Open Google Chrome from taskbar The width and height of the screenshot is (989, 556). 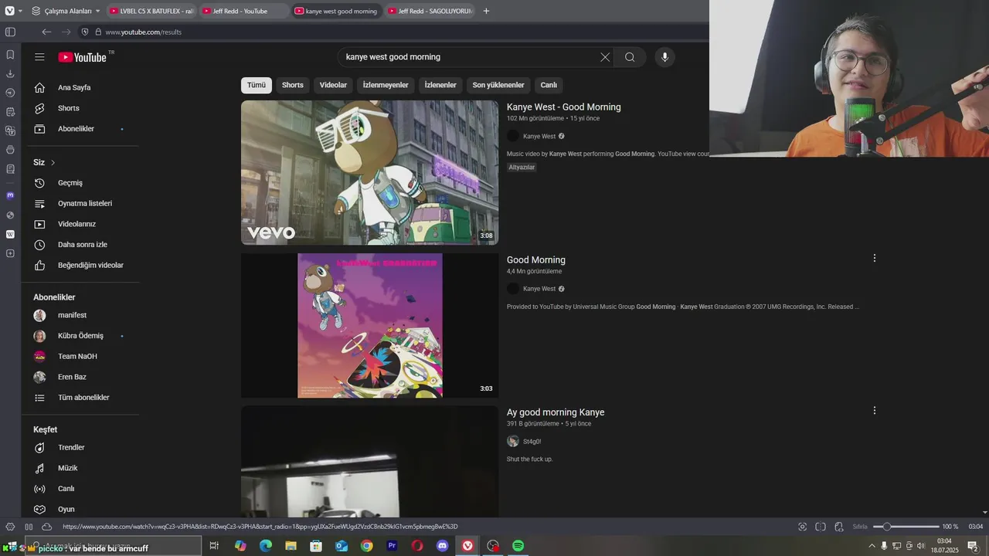click(x=367, y=546)
